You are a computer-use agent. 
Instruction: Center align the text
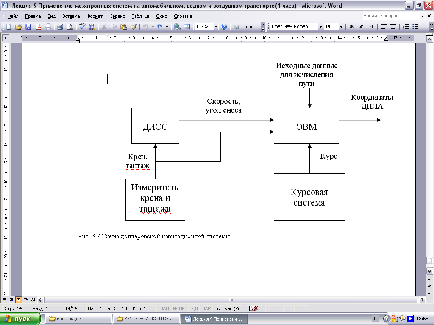393,27
